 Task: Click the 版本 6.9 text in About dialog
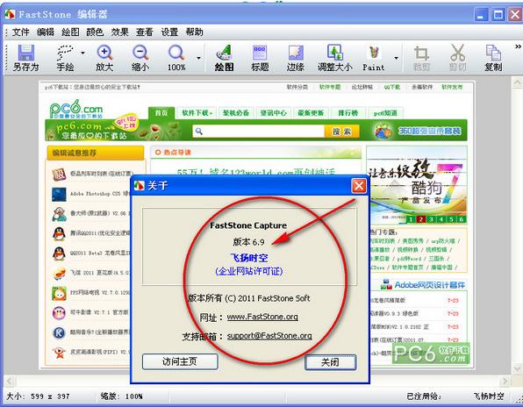(248, 242)
